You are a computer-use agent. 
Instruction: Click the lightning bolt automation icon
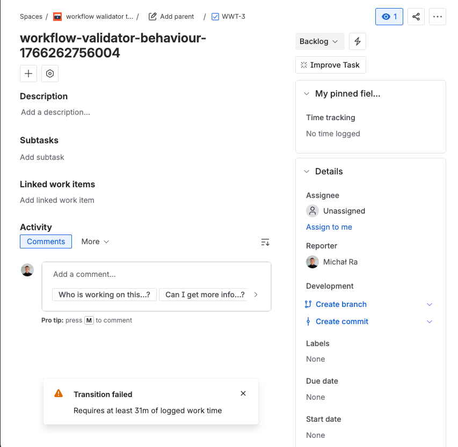tap(358, 41)
